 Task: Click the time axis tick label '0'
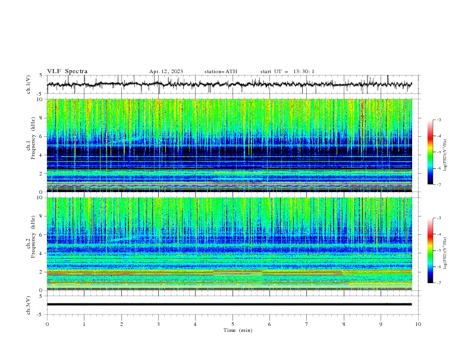pos(47,324)
